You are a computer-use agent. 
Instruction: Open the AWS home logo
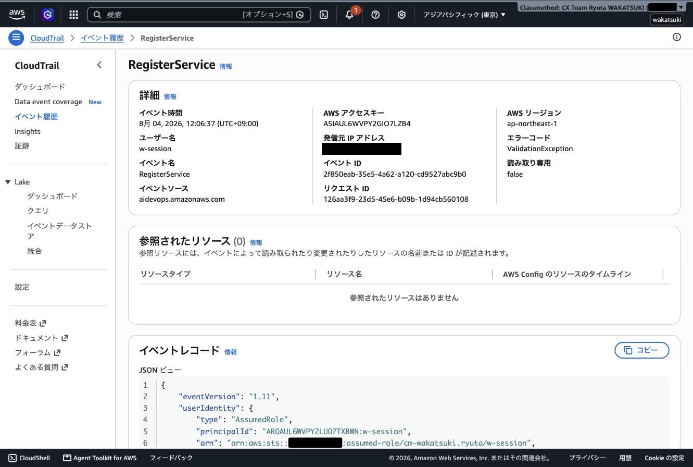tap(17, 15)
